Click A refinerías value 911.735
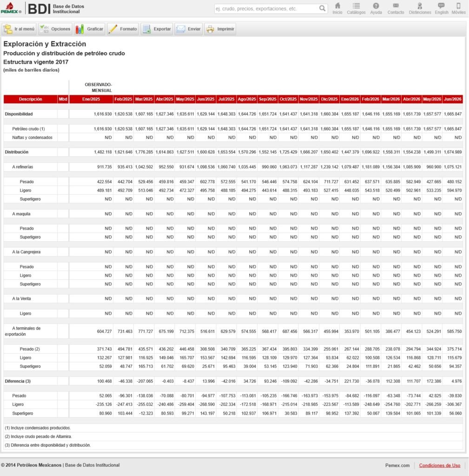This screenshot has width=469, height=476. coord(105,167)
